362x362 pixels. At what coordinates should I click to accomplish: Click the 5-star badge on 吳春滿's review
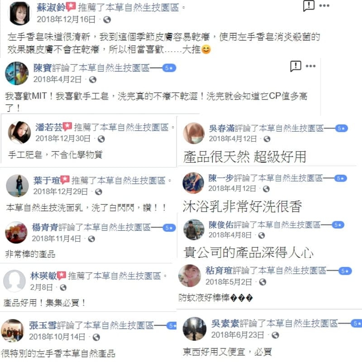(342, 129)
